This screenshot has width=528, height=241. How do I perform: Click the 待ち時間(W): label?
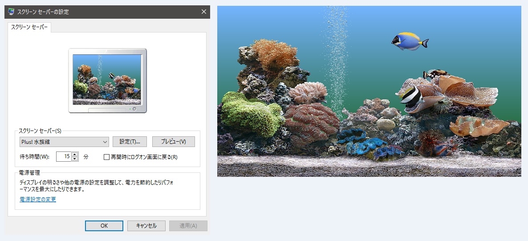[35, 157]
